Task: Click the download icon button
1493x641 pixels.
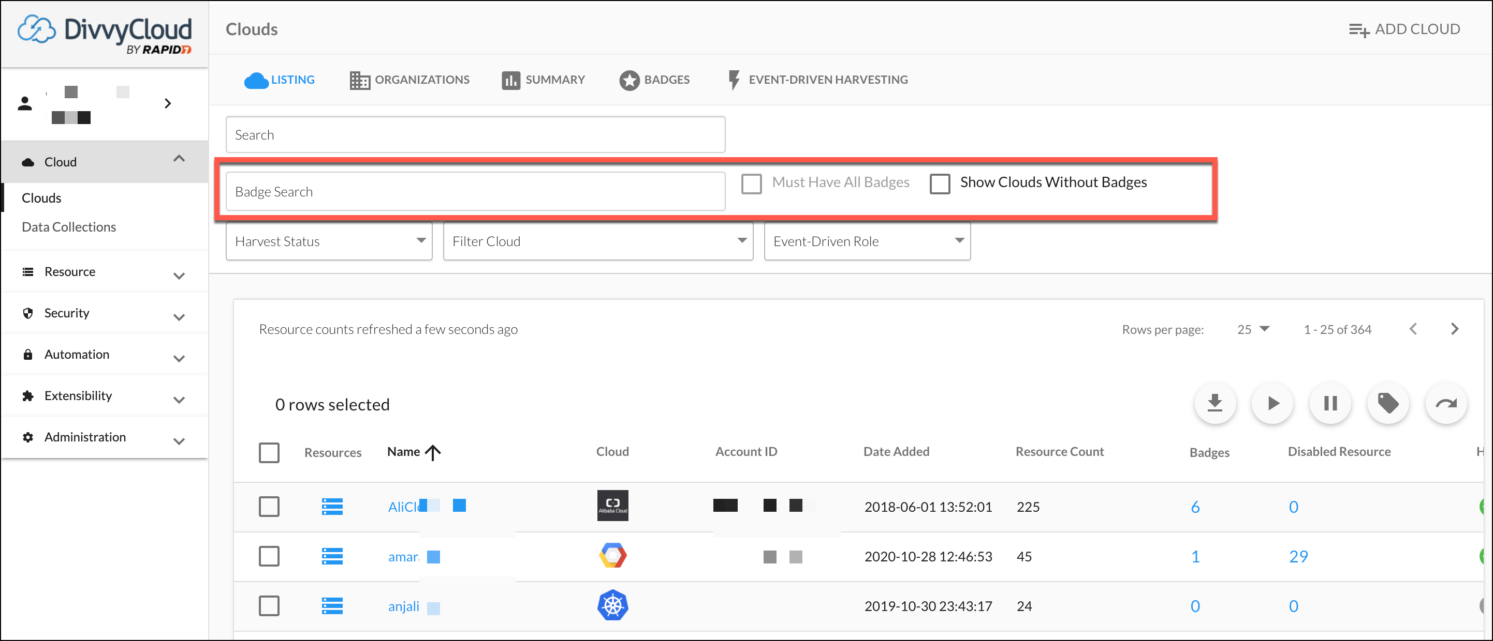Action: 1215,403
